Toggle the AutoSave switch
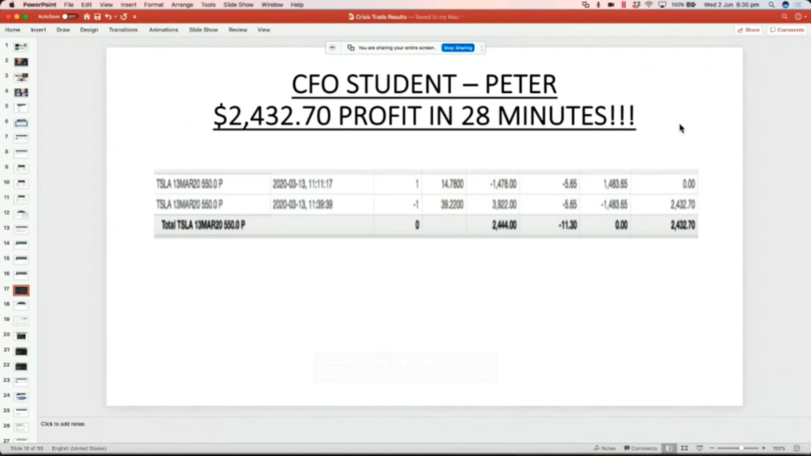Image resolution: width=811 pixels, height=456 pixels. [x=69, y=17]
